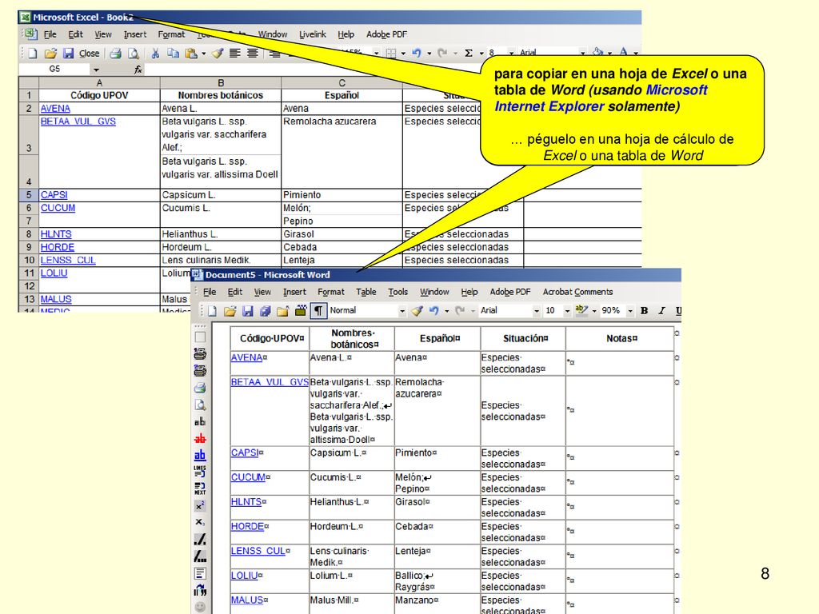
Task: Click the Cut scissors icon in Excel
Action: click(x=155, y=54)
